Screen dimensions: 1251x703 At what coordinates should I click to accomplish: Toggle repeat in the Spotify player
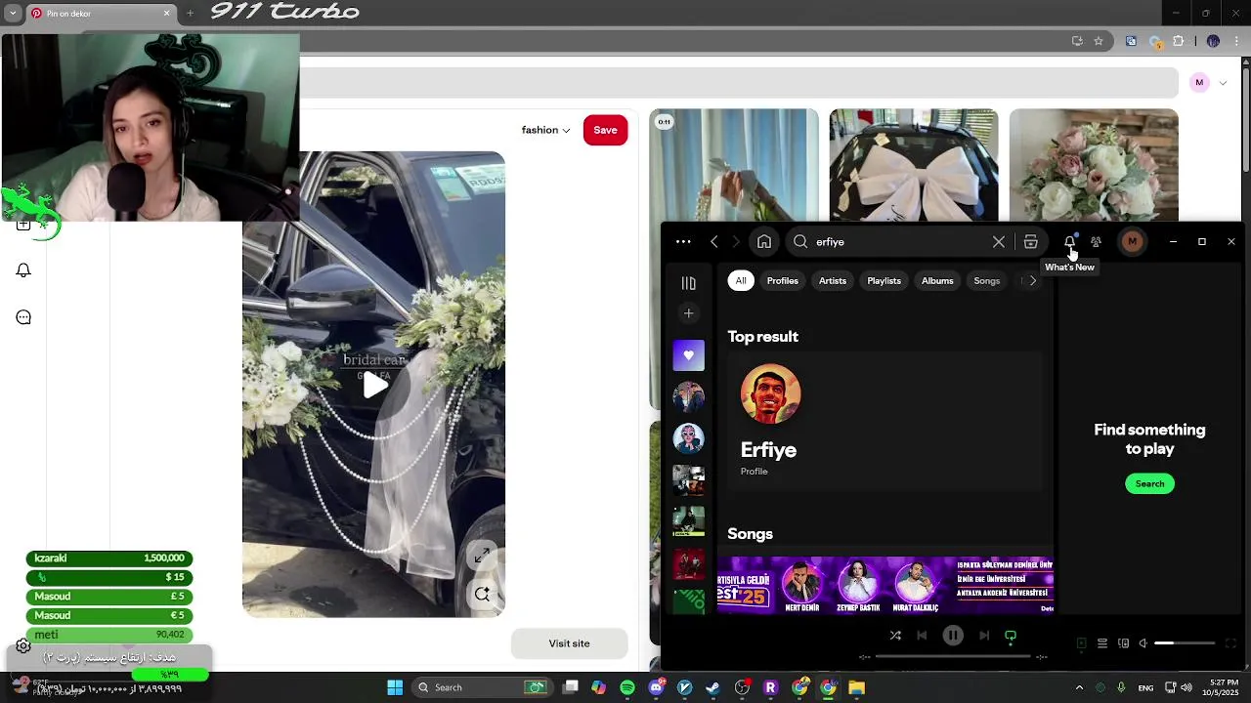[1011, 636]
